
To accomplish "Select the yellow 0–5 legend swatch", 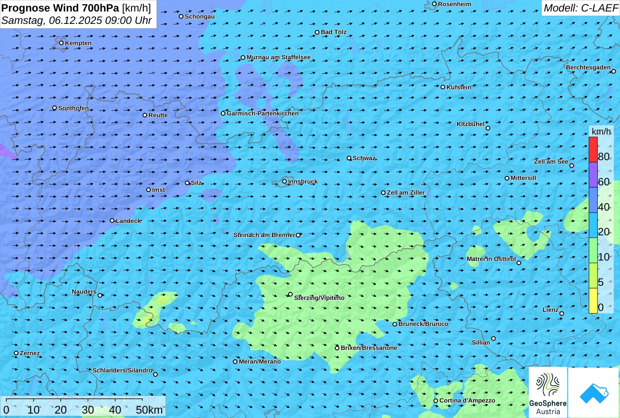I will tap(593, 301).
